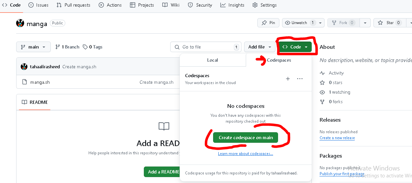412x183 pixels.
Task: Click Create a new release link
Action: click(337, 138)
